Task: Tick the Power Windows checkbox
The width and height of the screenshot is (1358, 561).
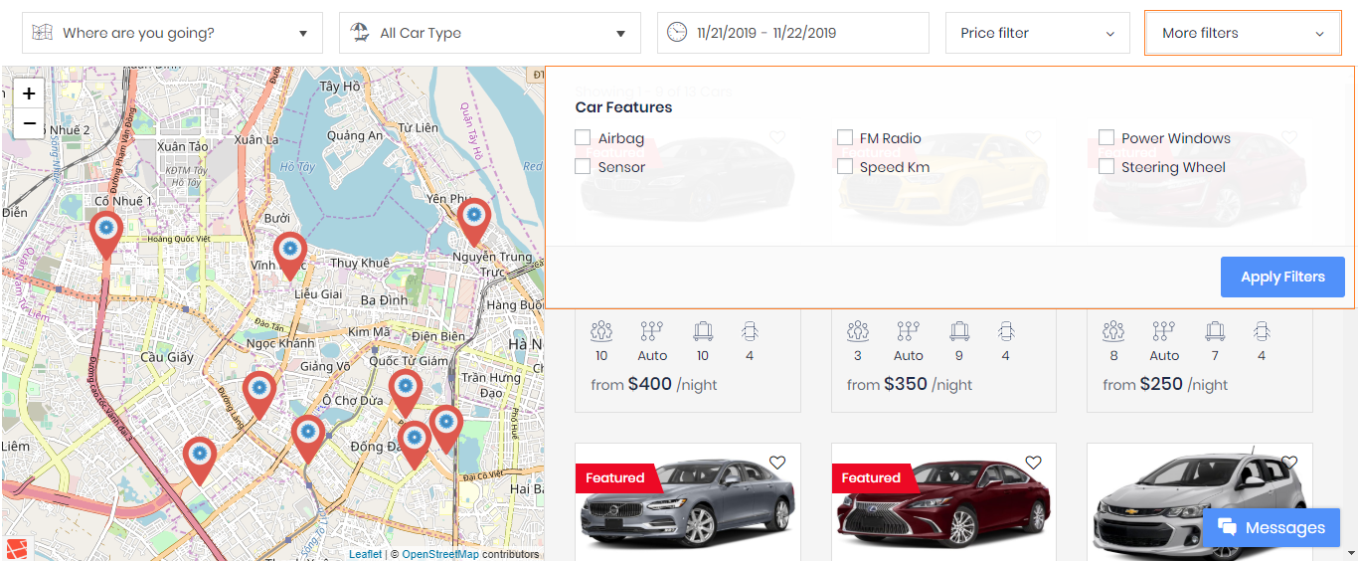Action: pyautogui.click(x=1106, y=138)
